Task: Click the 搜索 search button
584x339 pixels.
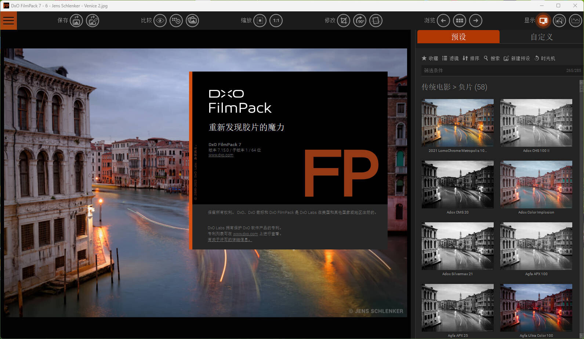Action: [491, 58]
